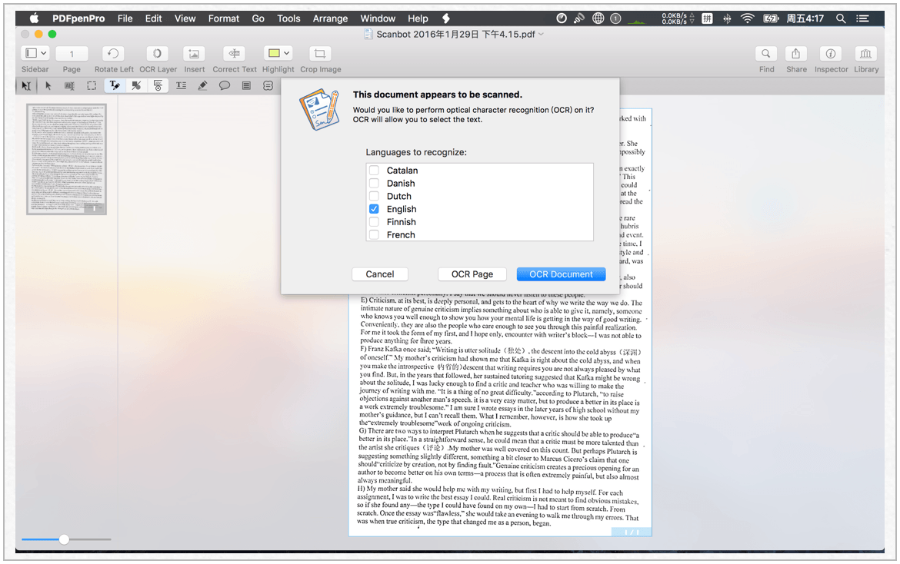Click the Wi-Fi status icon
900x564 pixels.
[748, 18]
